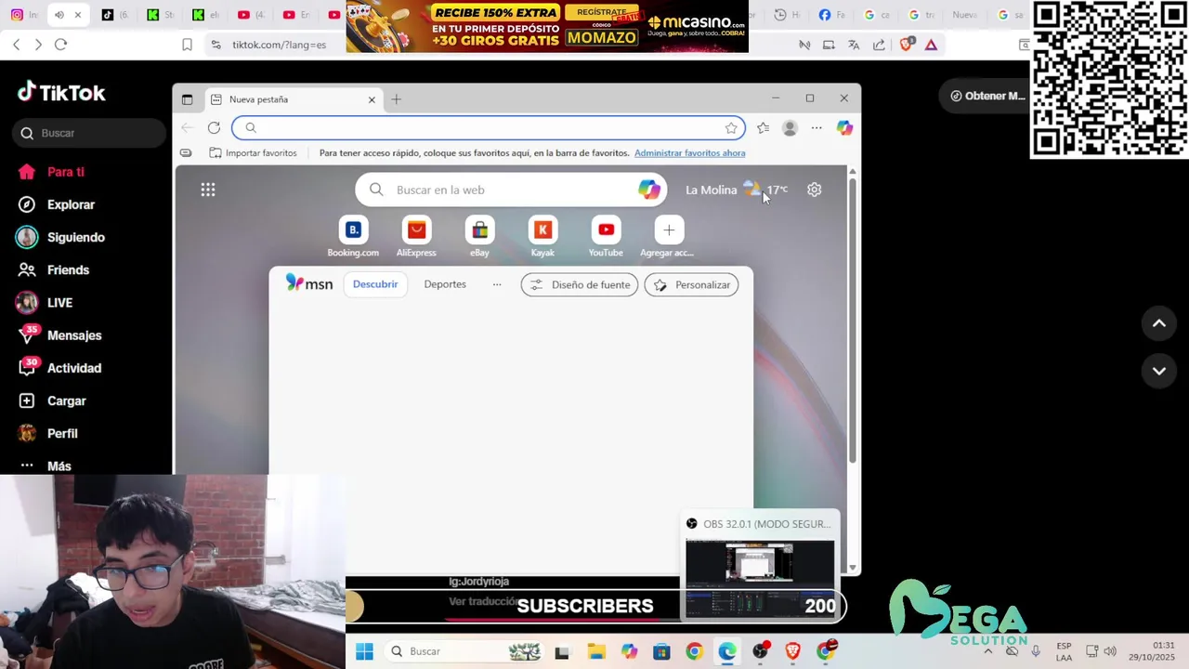Open new tab with plus in Edge
This screenshot has width=1189, height=669.
click(x=396, y=99)
